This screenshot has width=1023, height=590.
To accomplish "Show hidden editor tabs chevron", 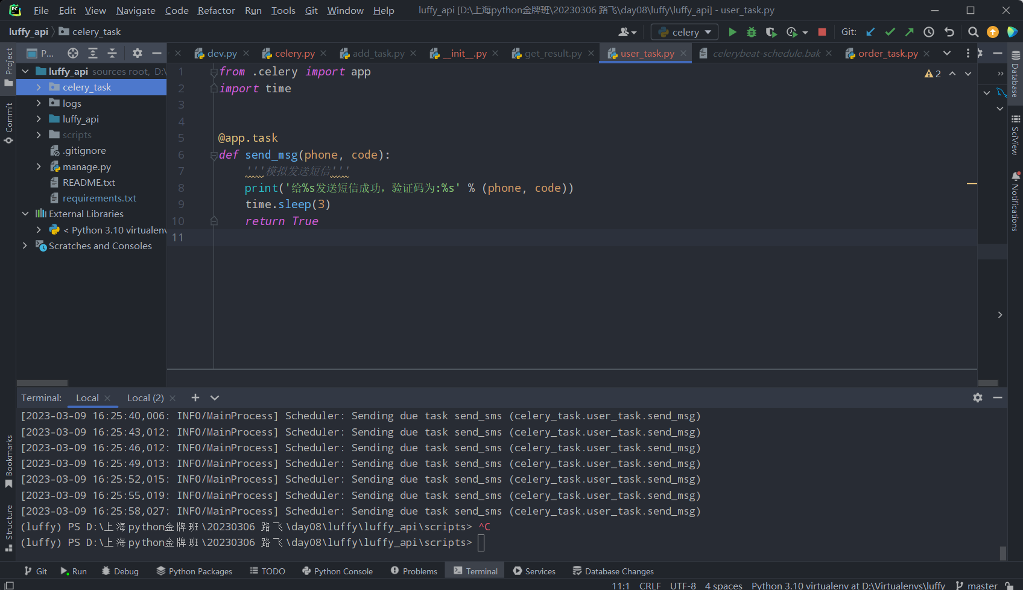I will 947,53.
